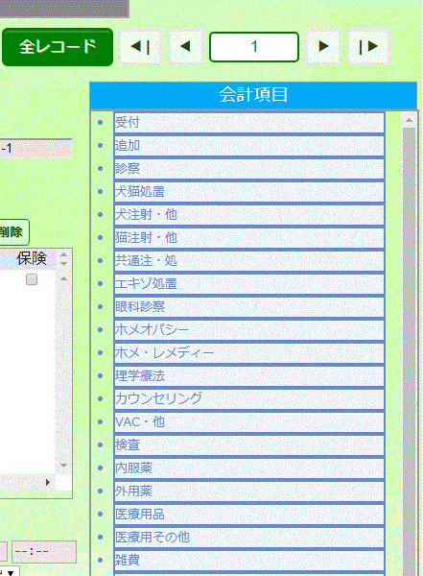The height and width of the screenshot is (576, 423).
Task: Click the 保険 column sort arrows
Action: 63,259
